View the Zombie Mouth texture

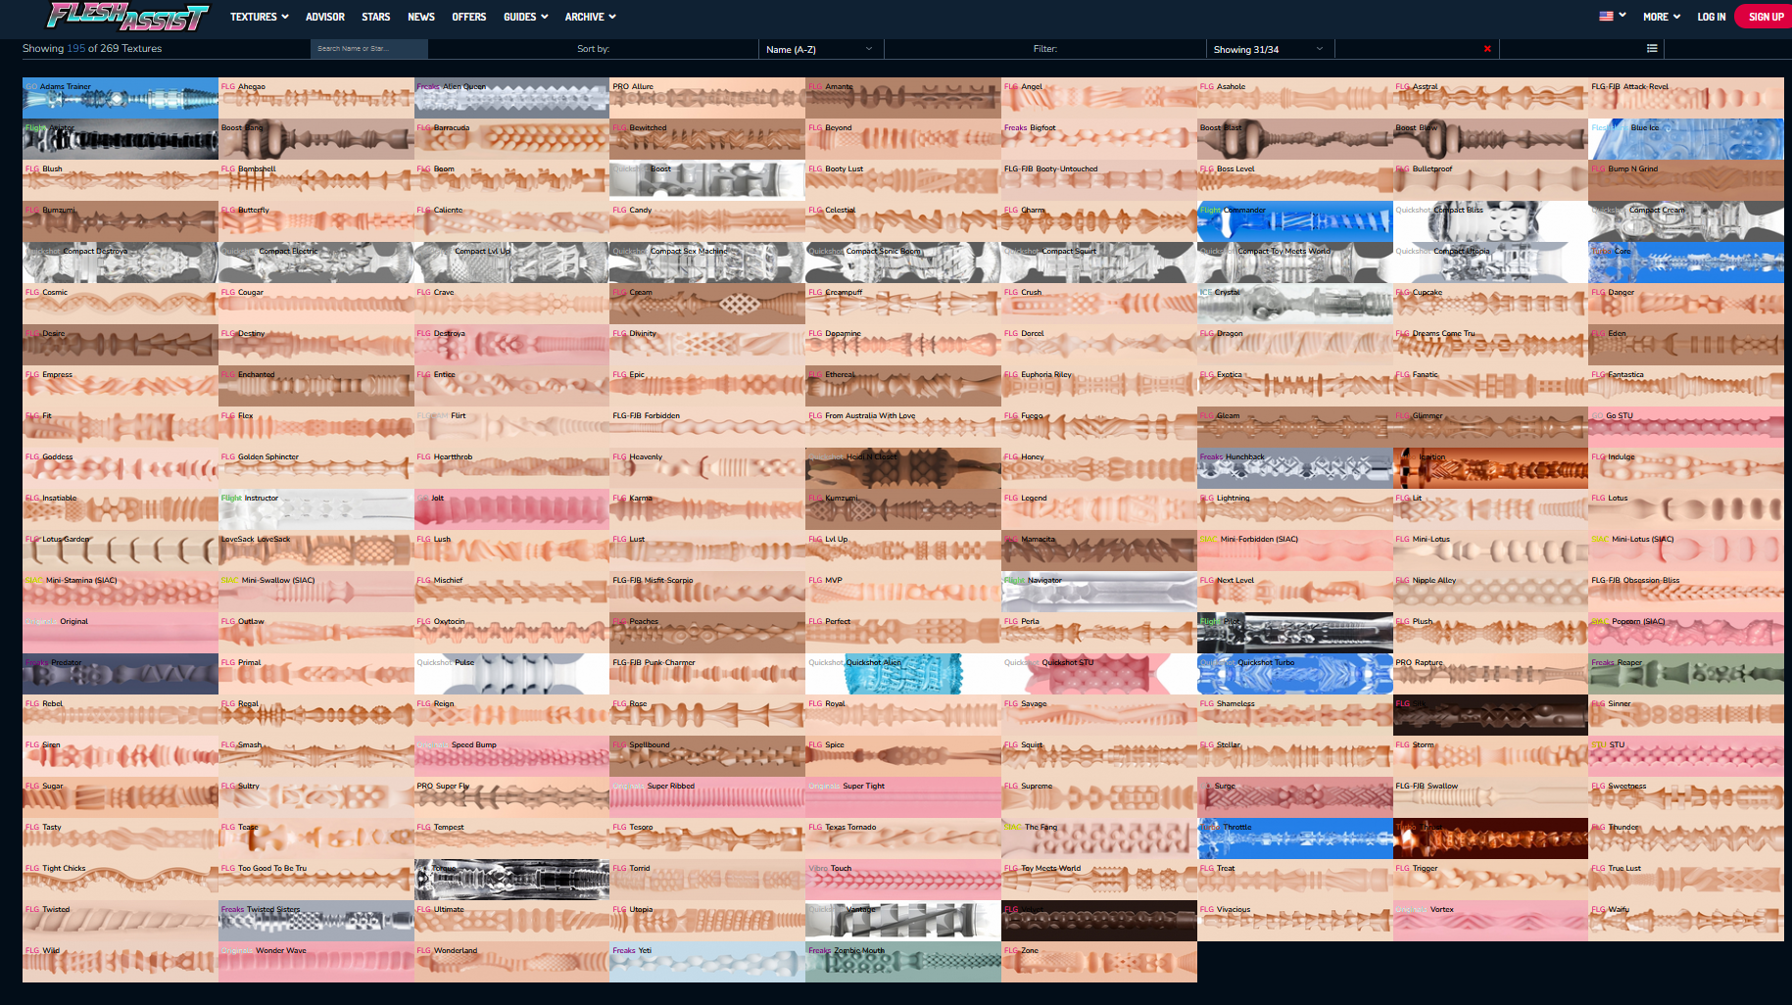903,962
